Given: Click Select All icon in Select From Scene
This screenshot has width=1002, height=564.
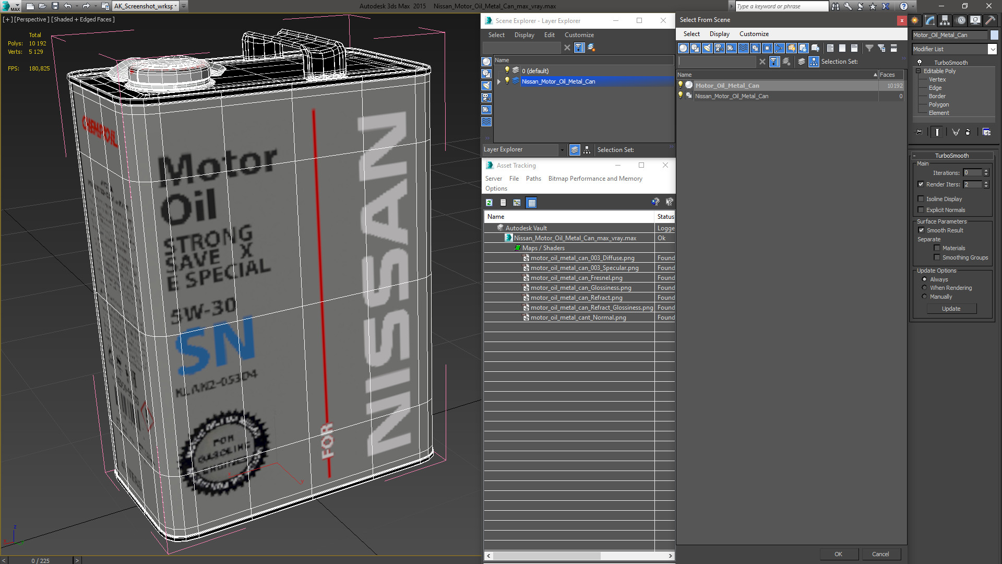Looking at the screenshot, I should click(x=830, y=48).
